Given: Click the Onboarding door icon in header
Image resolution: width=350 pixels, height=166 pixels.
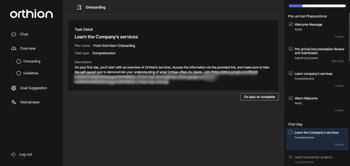Looking at the screenshot, I should pyautogui.click(x=79, y=7).
